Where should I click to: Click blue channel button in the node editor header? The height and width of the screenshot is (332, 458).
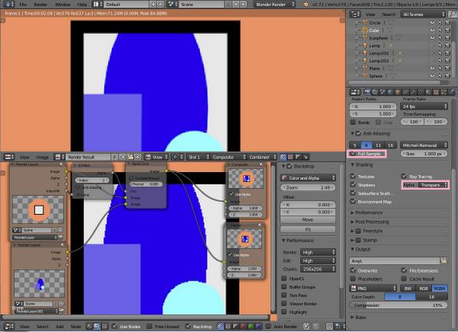click(258, 326)
